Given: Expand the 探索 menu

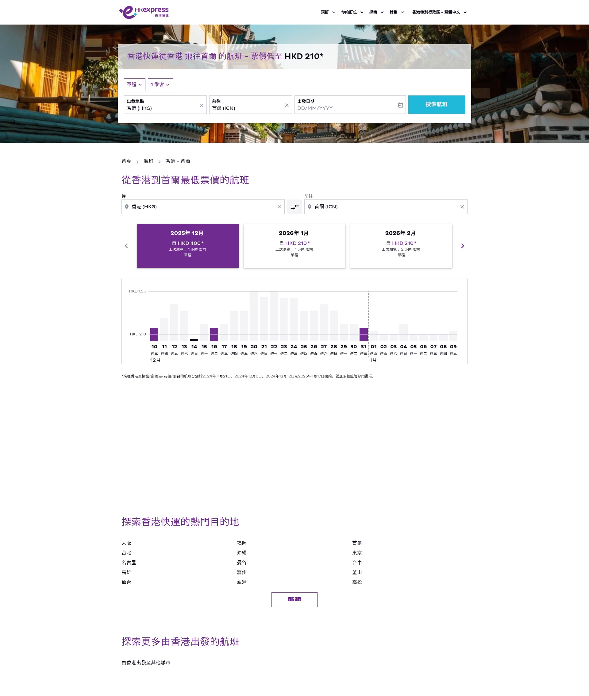Looking at the screenshot, I should (x=376, y=12).
